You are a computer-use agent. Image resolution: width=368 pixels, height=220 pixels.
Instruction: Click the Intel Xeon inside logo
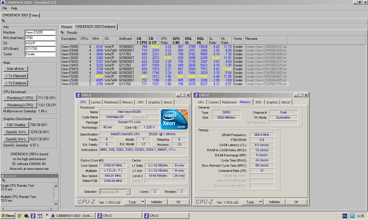click(174, 119)
